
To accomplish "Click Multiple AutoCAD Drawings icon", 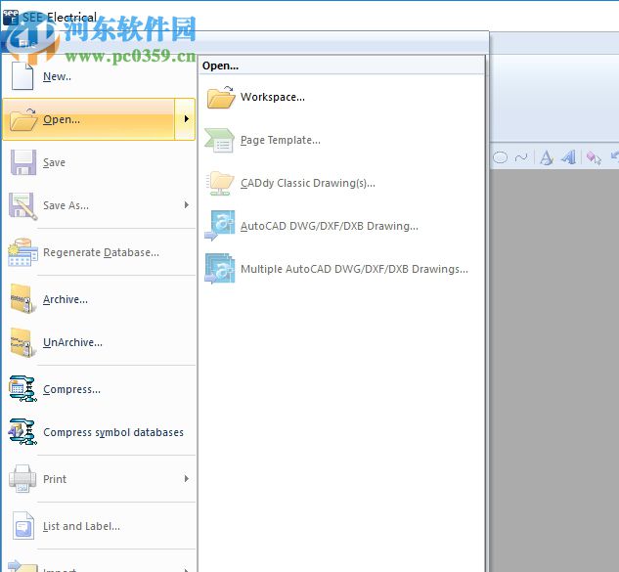I will (x=220, y=269).
